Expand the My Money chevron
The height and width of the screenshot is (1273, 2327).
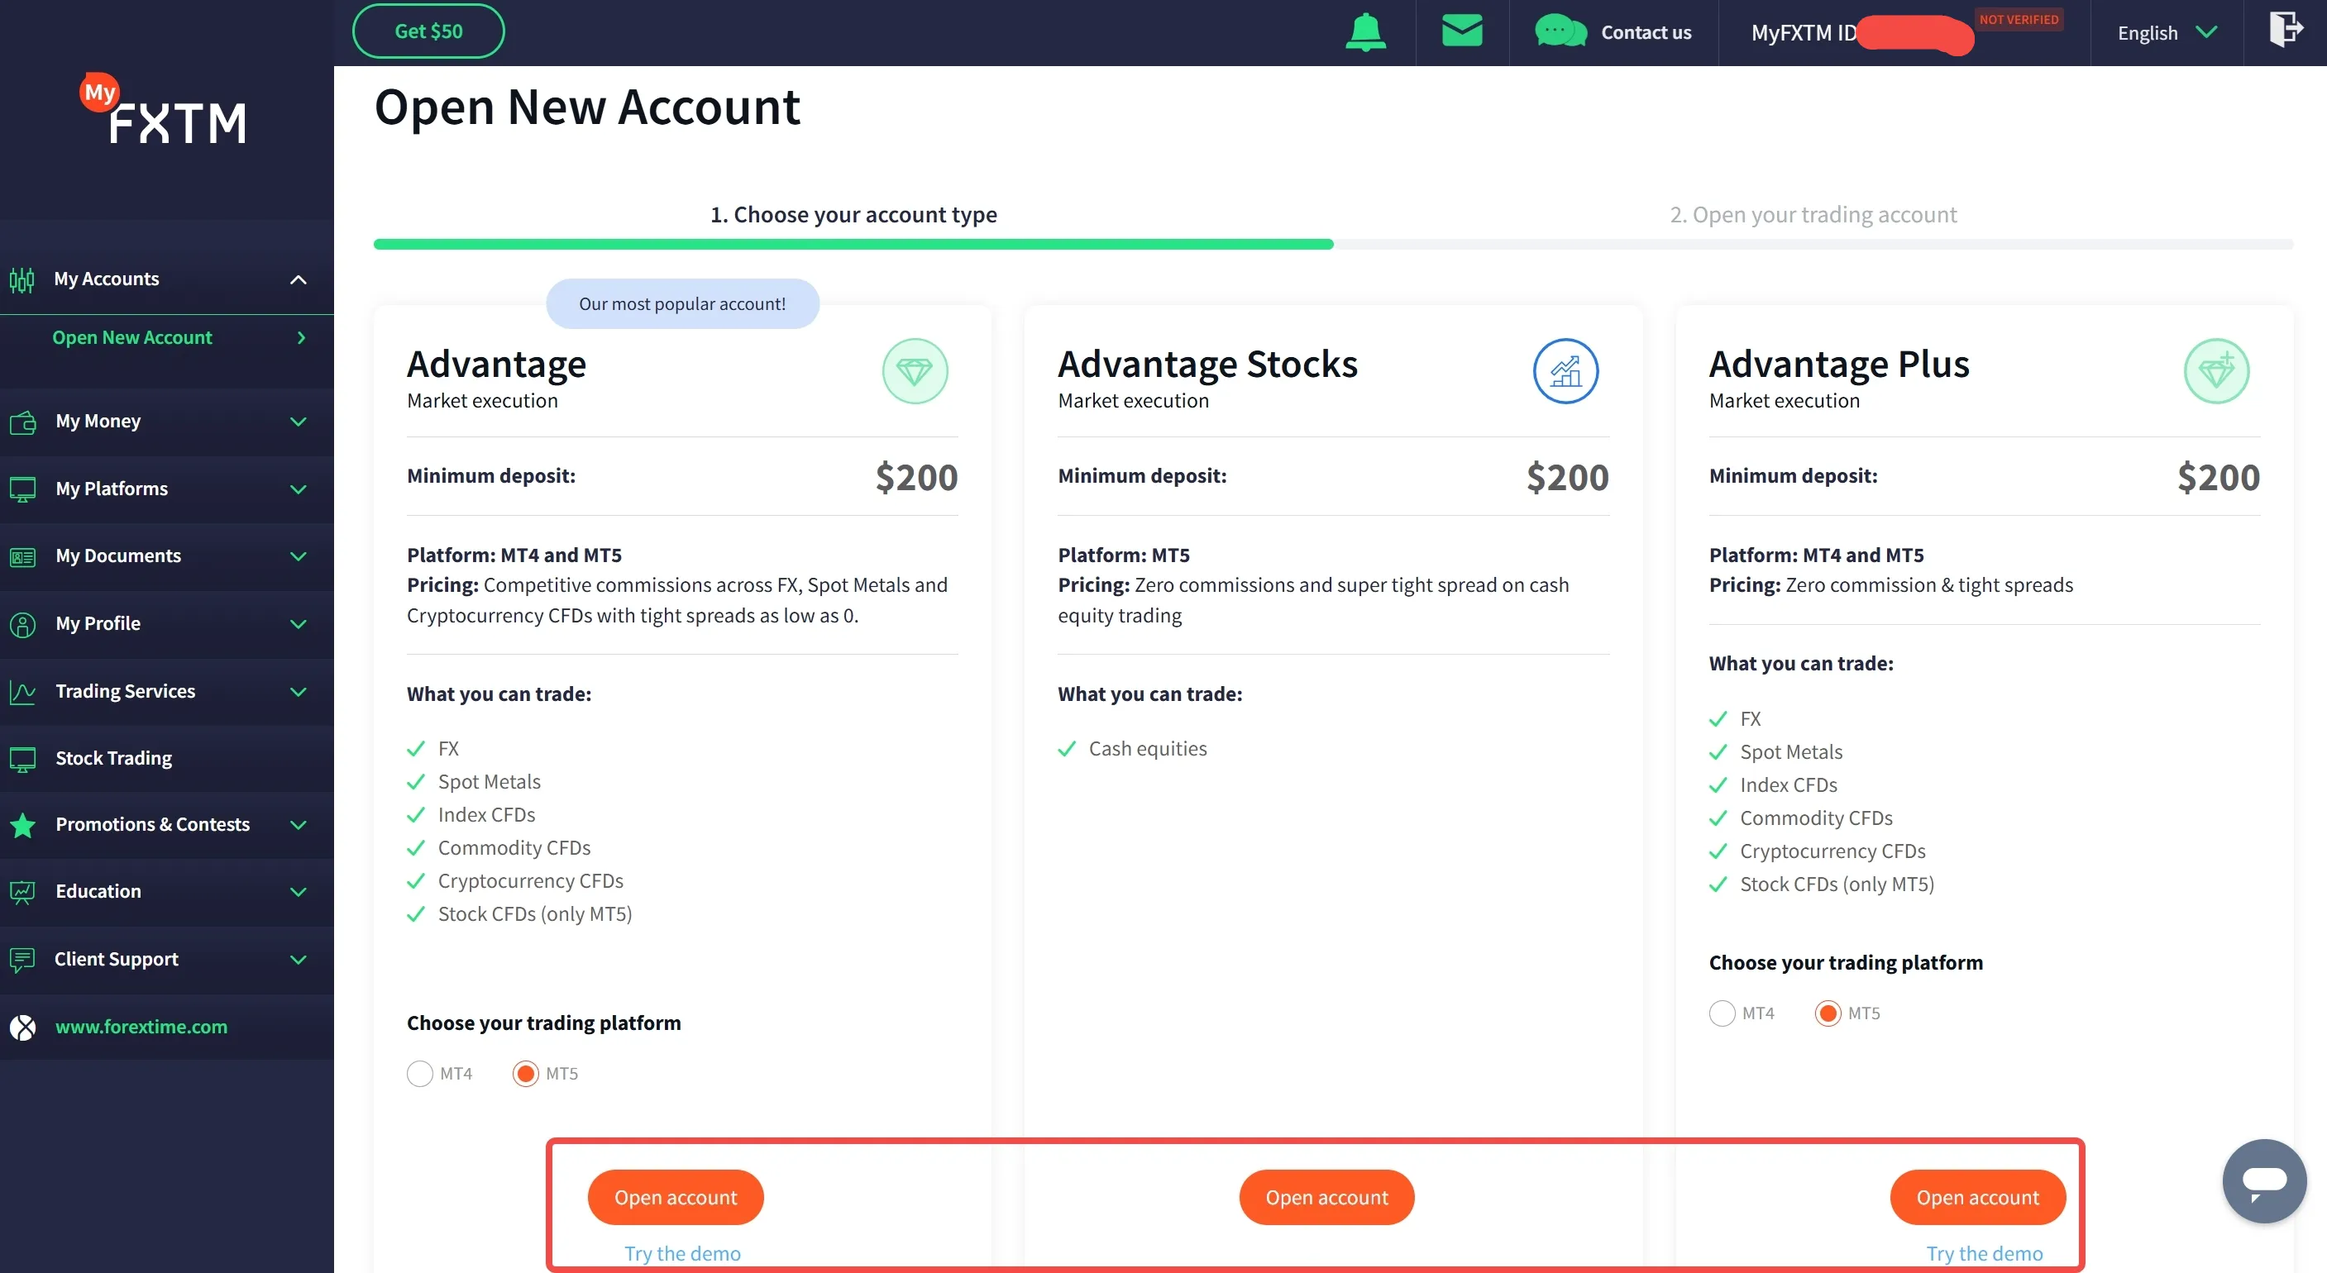(298, 422)
